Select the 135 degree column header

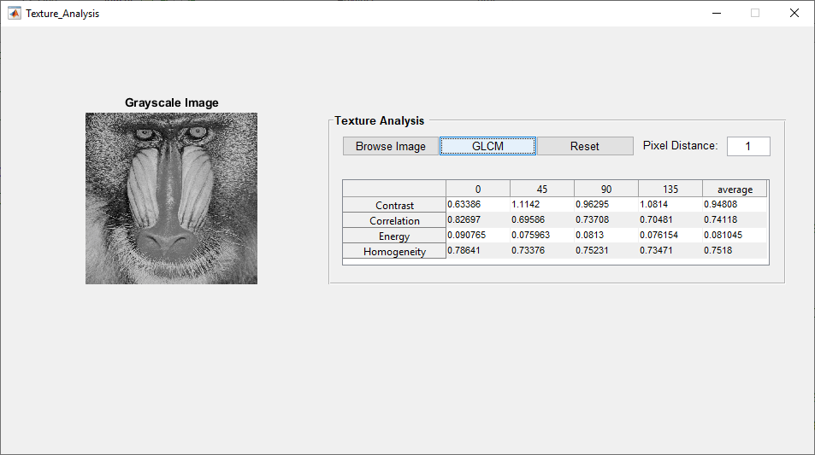pos(670,189)
